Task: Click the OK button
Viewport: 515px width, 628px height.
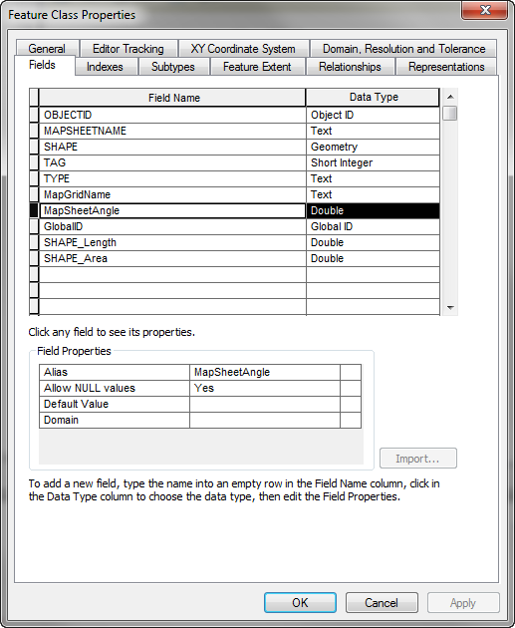Action: click(300, 602)
